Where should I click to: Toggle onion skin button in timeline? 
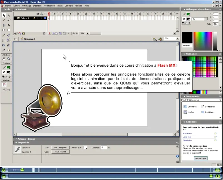[54, 33]
